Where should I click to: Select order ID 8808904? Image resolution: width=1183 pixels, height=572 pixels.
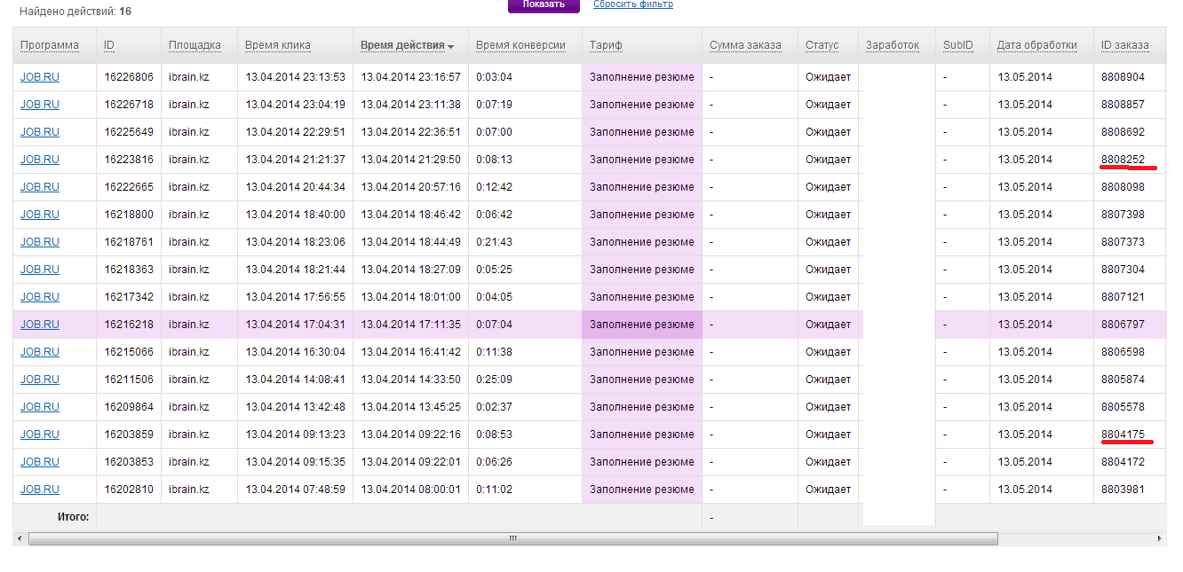pyautogui.click(x=1123, y=77)
